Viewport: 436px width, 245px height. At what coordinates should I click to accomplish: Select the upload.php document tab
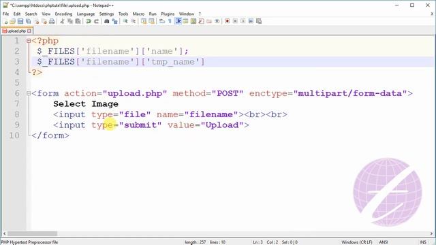pos(16,31)
